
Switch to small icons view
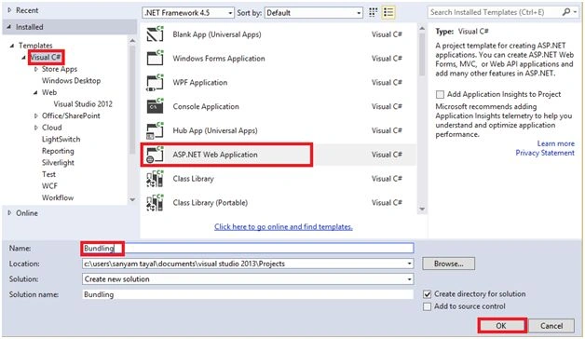click(x=373, y=12)
